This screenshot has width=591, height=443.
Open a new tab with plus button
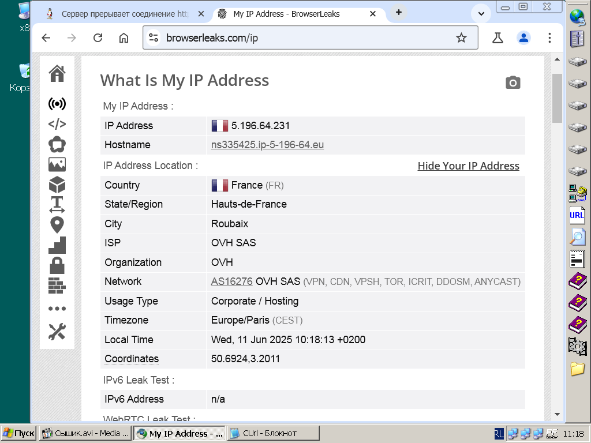click(x=398, y=13)
